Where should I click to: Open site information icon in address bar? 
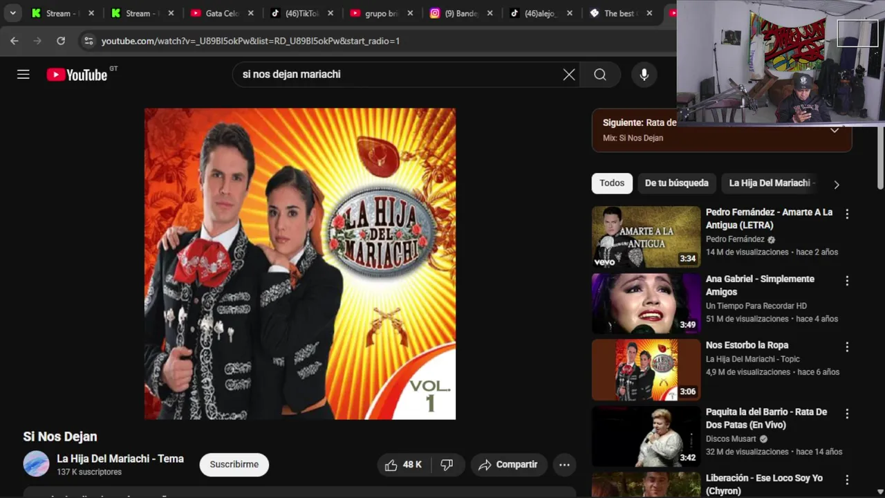click(88, 41)
